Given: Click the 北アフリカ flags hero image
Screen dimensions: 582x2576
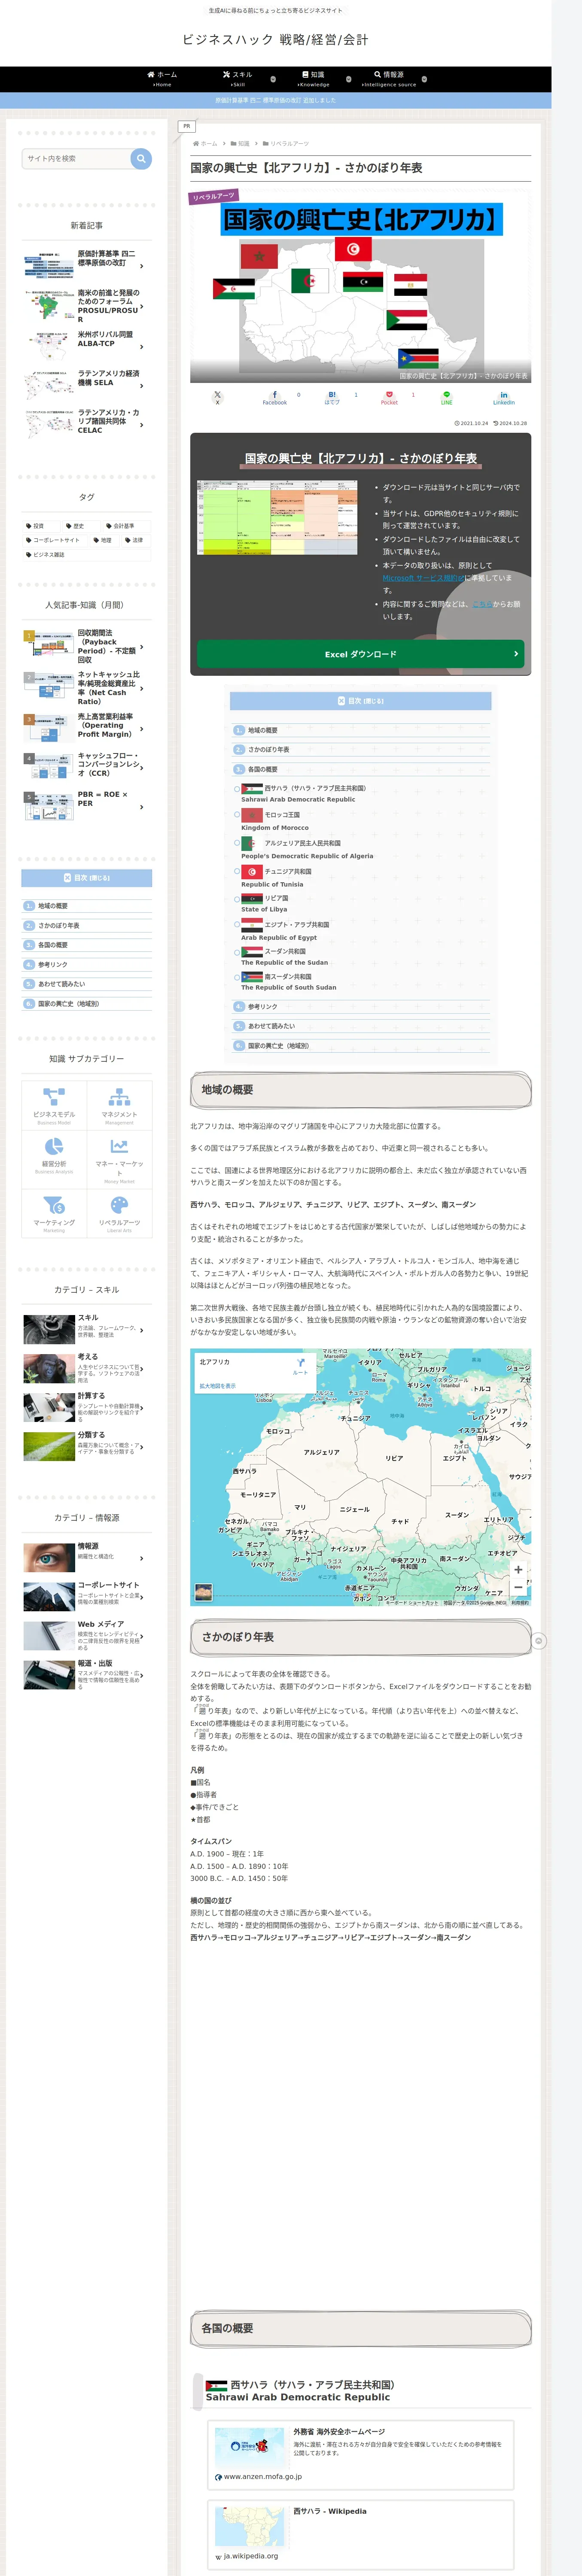Looking at the screenshot, I should [x=360, y=286].
